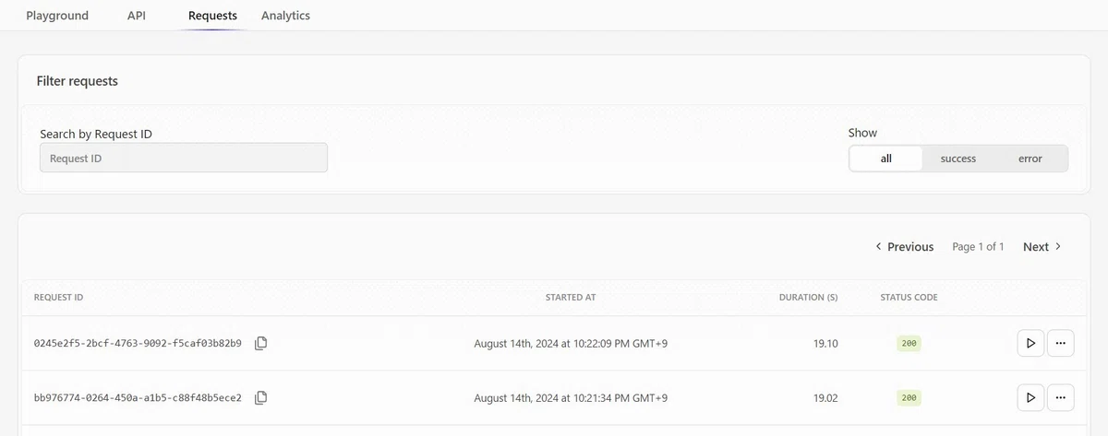This screenshot has height=436, width=1108.
Task: Replay the 10:22:09 PM request
Action: [x=1030, y=343]
